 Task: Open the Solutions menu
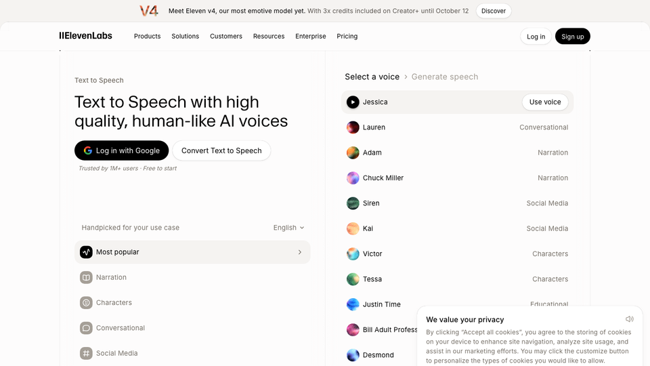pyautogui.click(x=186, y=37)
